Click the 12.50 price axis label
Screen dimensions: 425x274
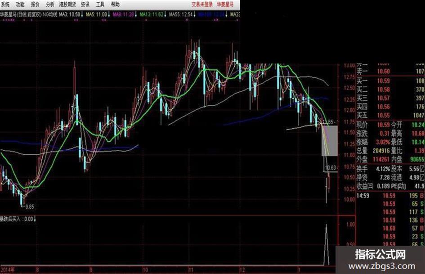pyautogui.click(x=349, y=88)
